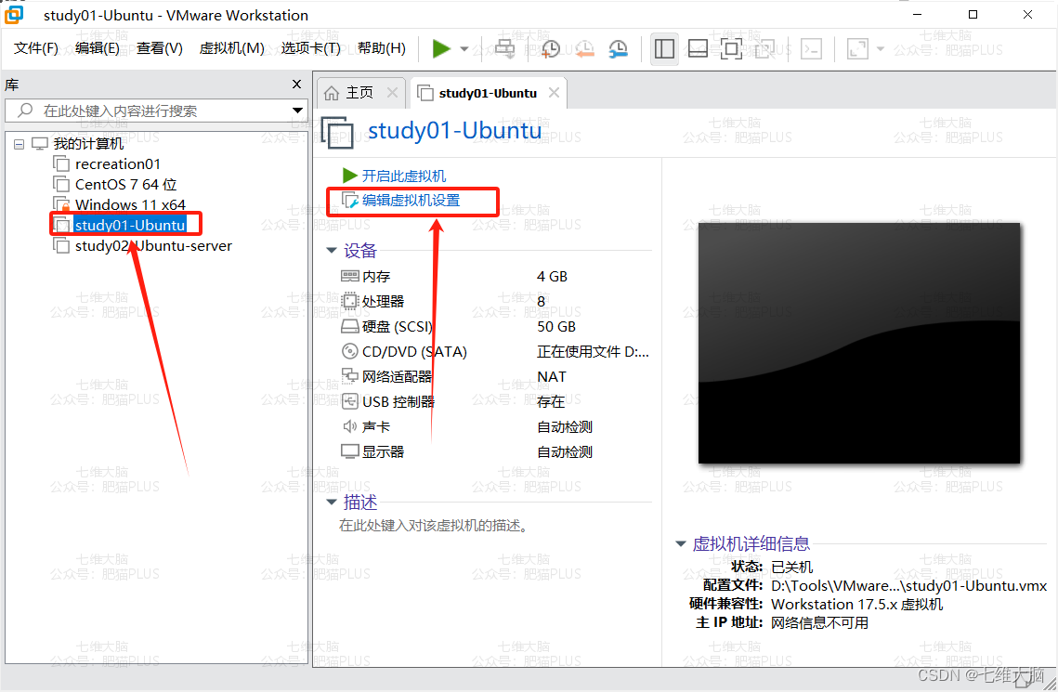The image size is (1058, 692).
Task: Click the CD/DVD disc icon
Action: tap(349, 351)
